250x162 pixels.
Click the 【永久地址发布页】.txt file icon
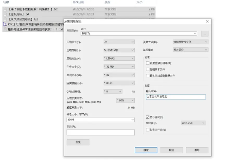tap(5, 19)
